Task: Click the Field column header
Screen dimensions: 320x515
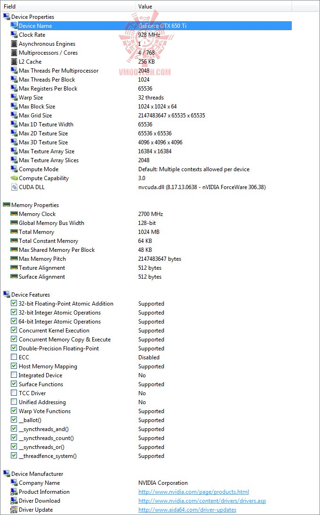Action: (68, 6)
